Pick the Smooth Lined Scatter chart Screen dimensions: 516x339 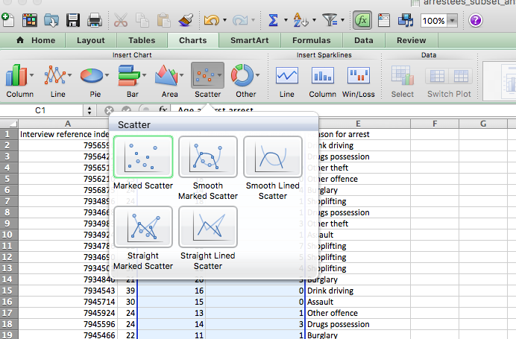click(272, 157)
